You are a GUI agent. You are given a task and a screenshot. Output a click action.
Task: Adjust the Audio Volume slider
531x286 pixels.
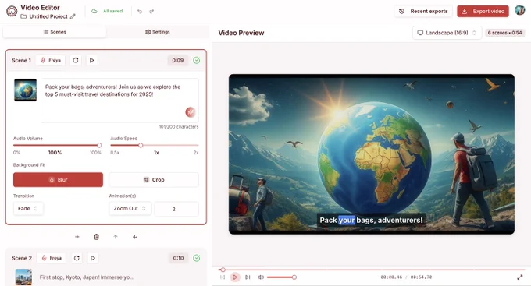tap(57, 145)
